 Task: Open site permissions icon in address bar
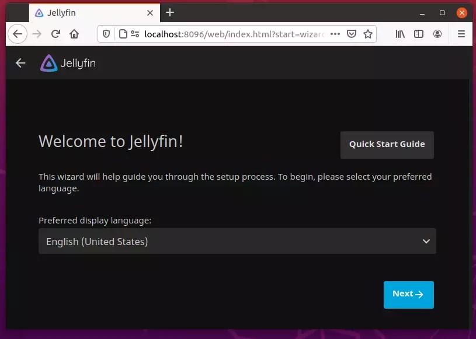point(134,34)
